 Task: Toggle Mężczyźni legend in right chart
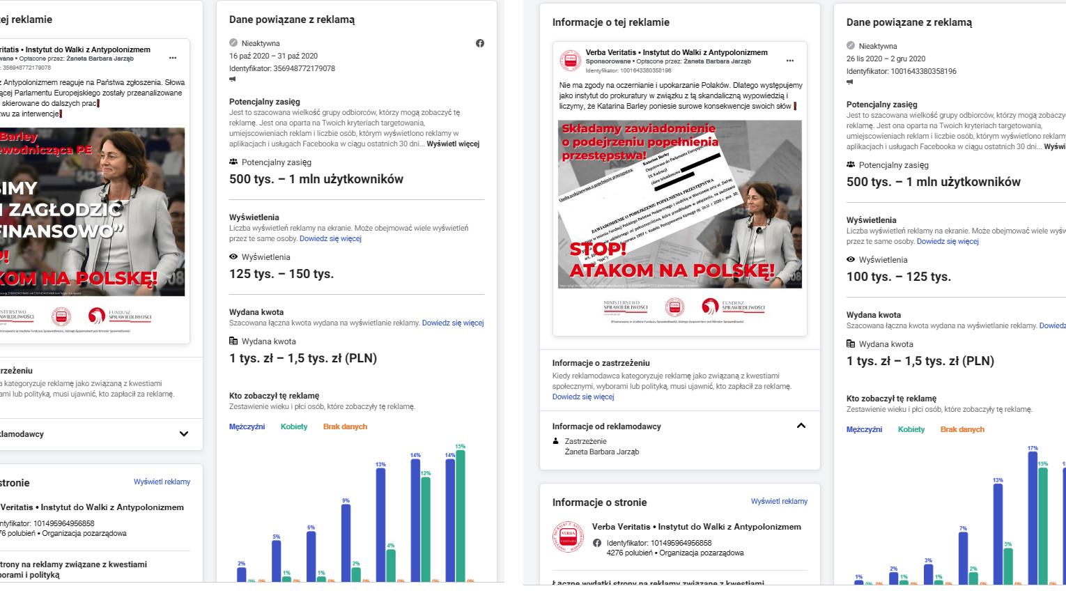point(864,429)
